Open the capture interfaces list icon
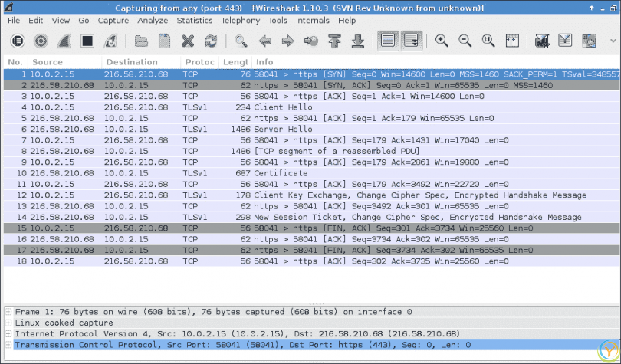621x364 pixels. point(17,41)
